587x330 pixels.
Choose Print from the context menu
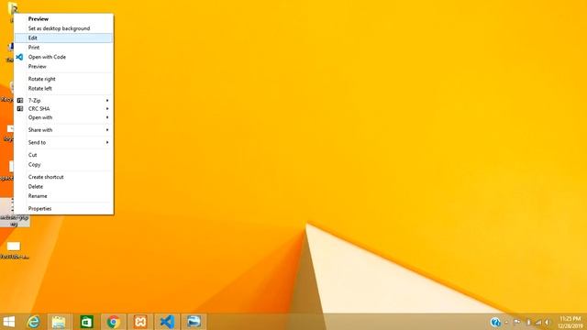pyautogui.click(x=34, y=48)
